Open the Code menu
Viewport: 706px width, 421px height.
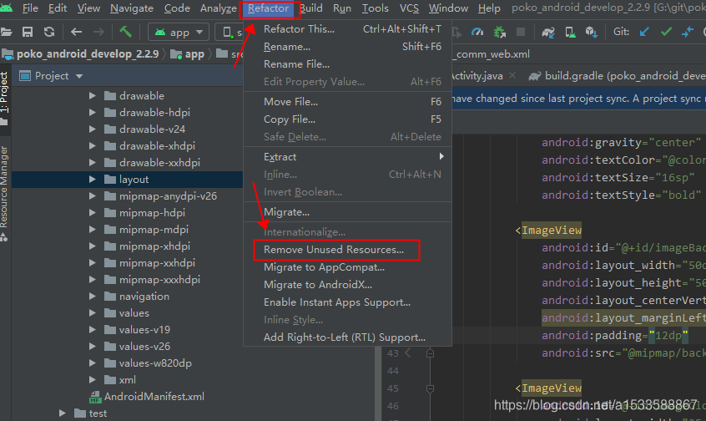177,8
